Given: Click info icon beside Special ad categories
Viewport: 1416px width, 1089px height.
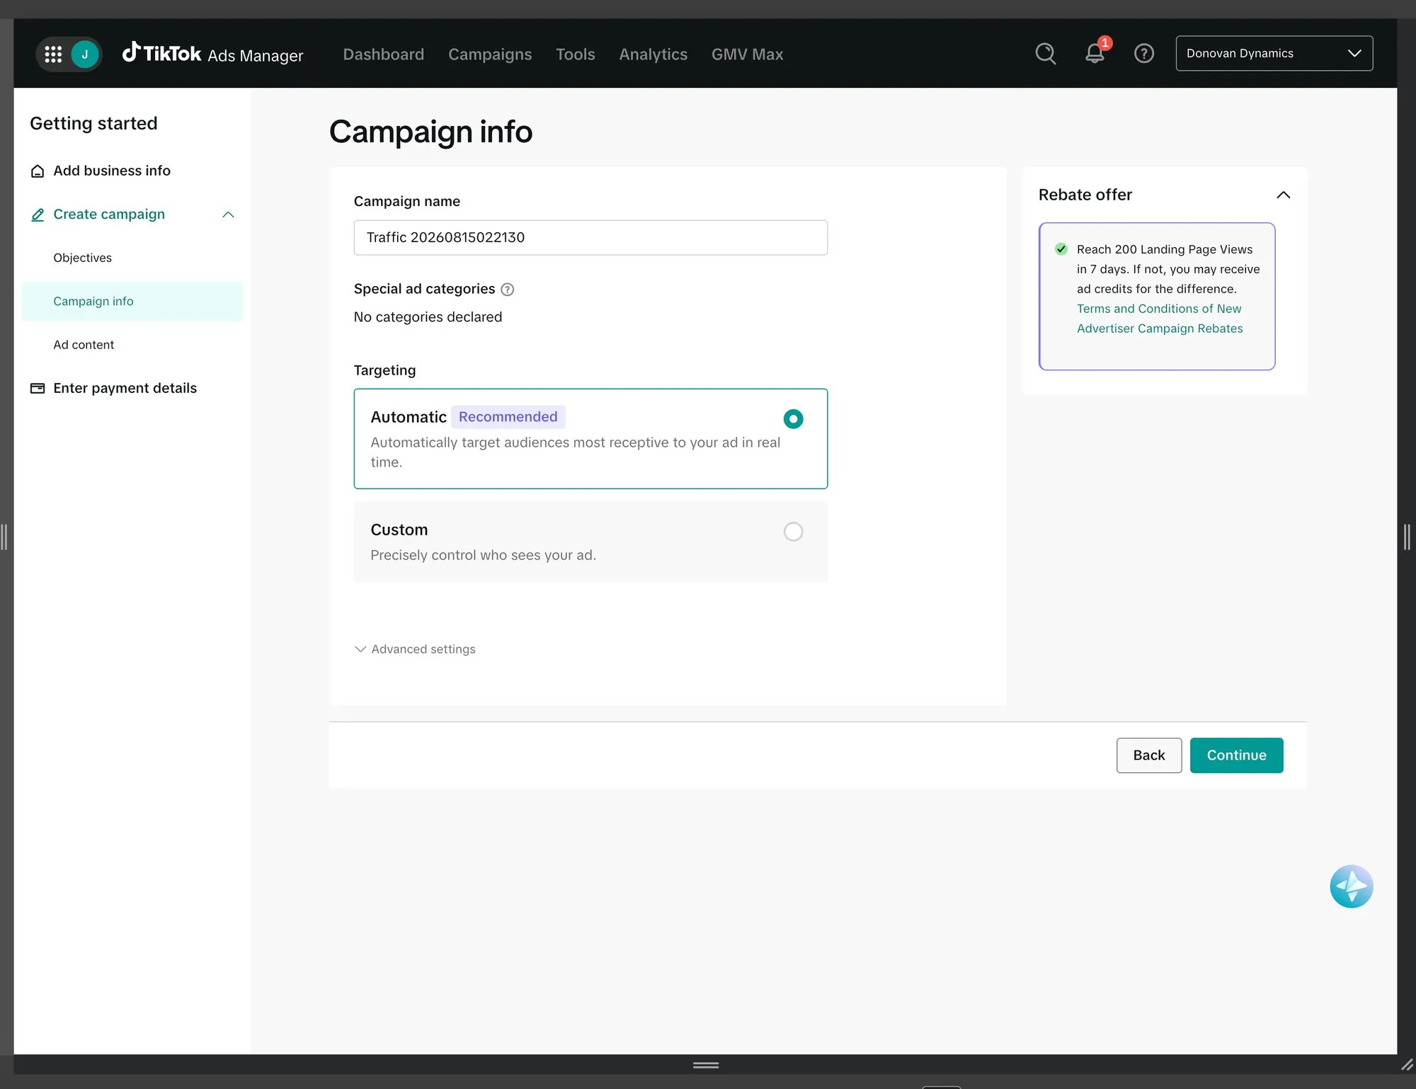Looking at the screenshot, I should pos(507,290).
